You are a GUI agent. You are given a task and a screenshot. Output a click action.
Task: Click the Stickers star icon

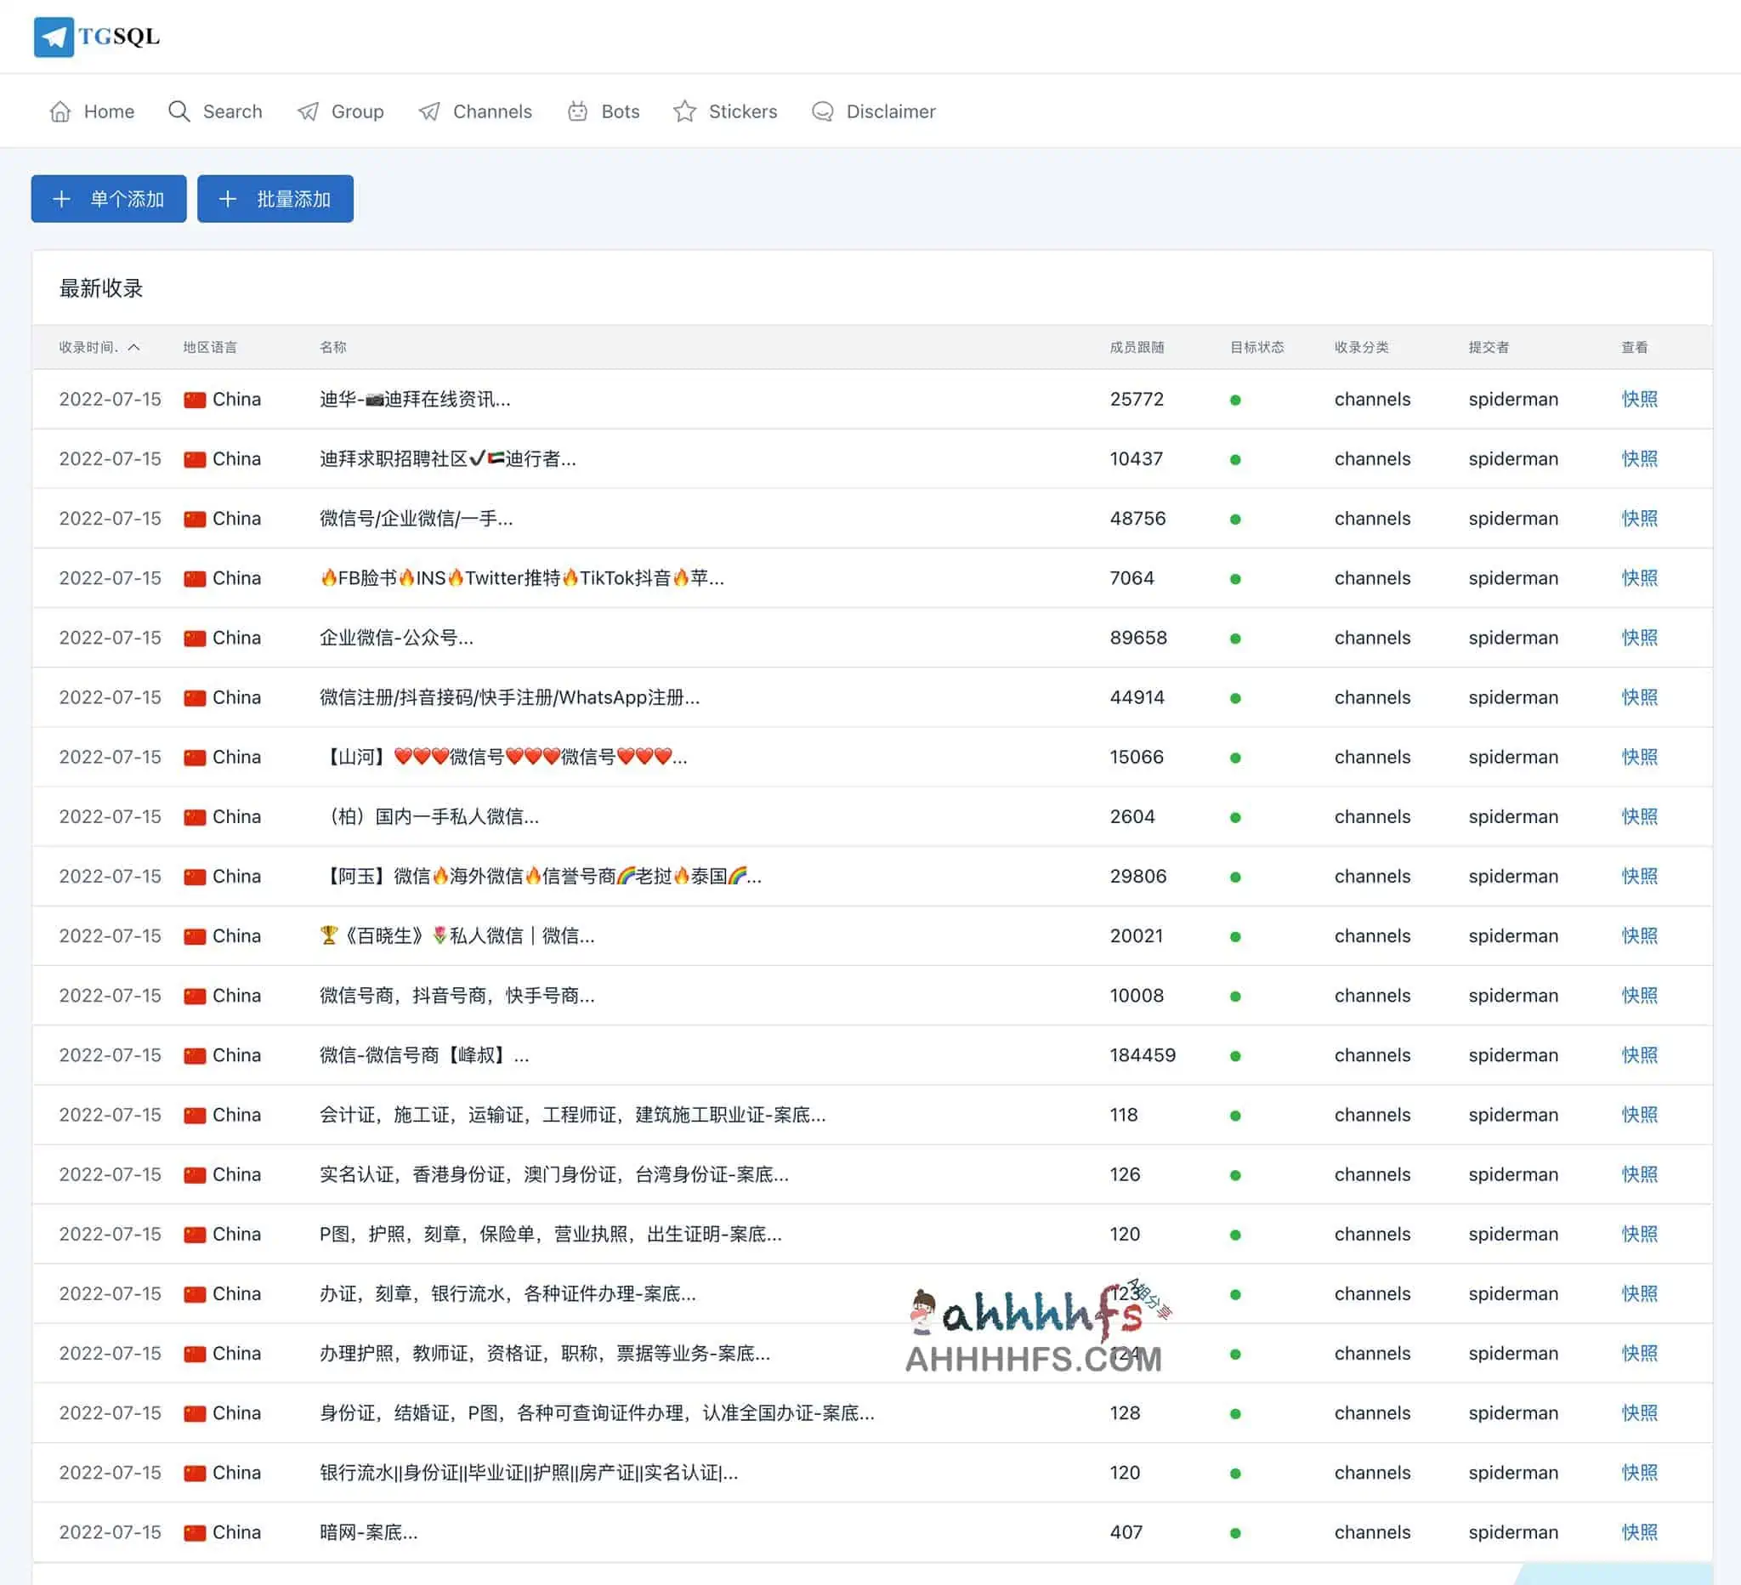pyautogui.click(x=685, y=111)
